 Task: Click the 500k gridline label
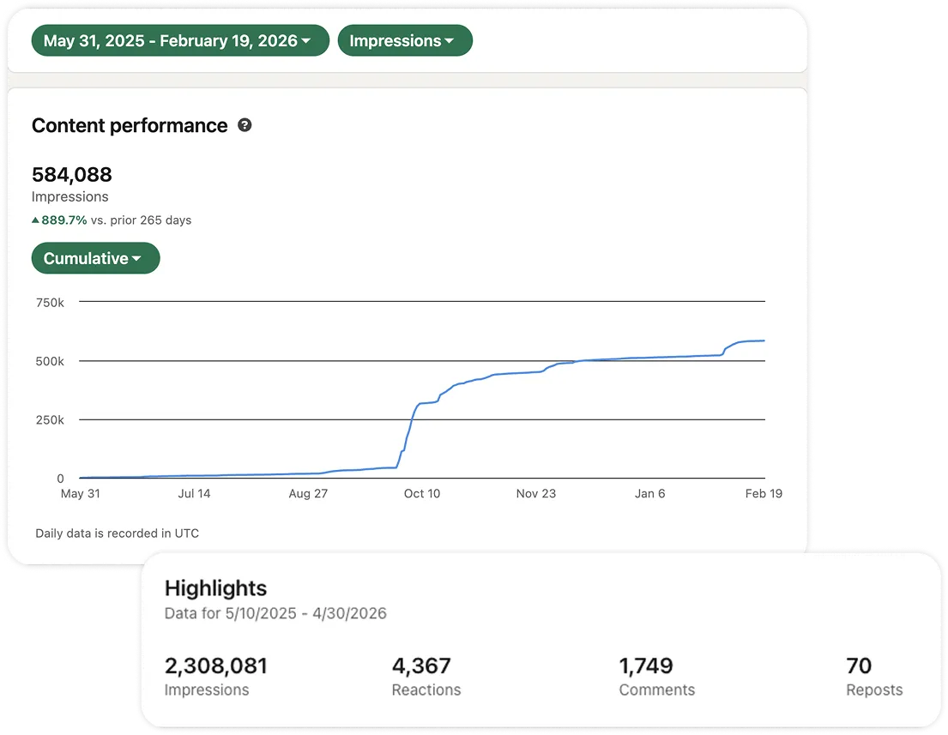pyautogui.click(x=50, y=361)
